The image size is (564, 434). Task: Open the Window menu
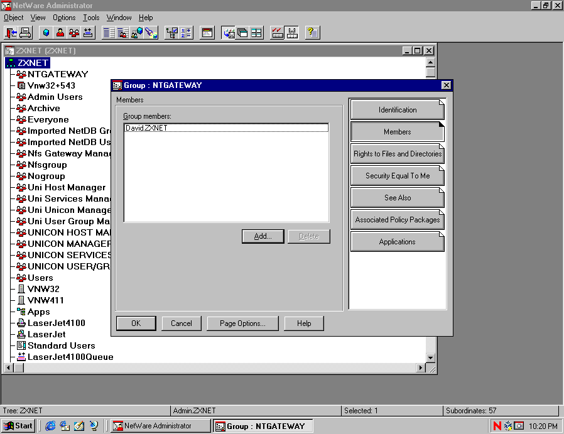119,18
